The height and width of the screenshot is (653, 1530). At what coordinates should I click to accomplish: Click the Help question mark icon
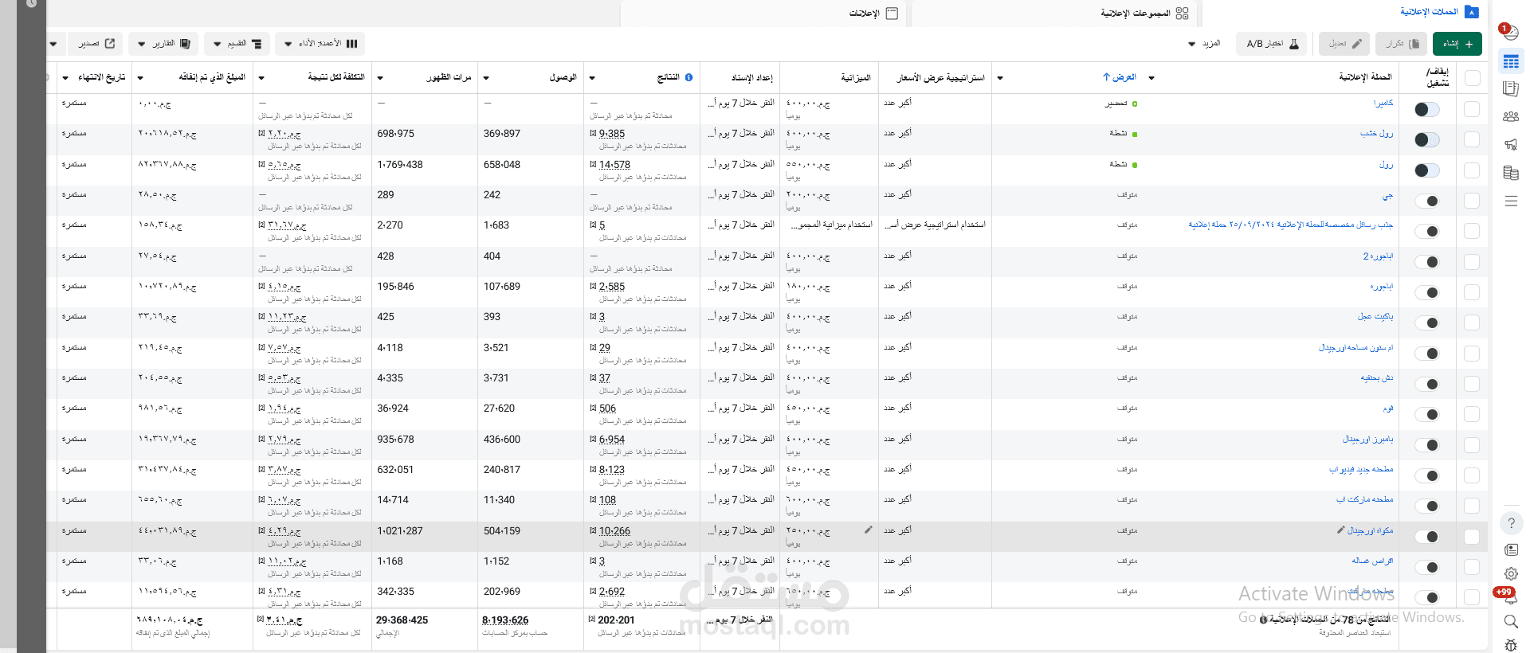tap(1511, 523)
